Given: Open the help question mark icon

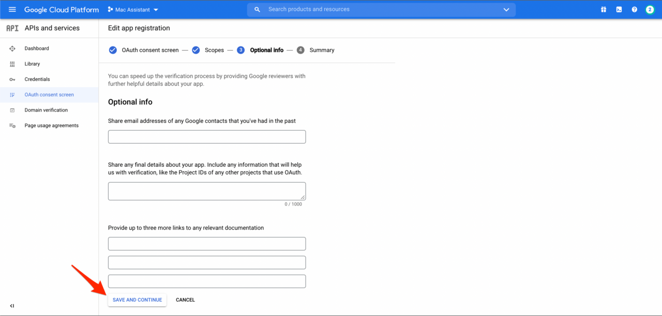Looking at the screenshot, I should pyautogui.click(x=635, y=9).
